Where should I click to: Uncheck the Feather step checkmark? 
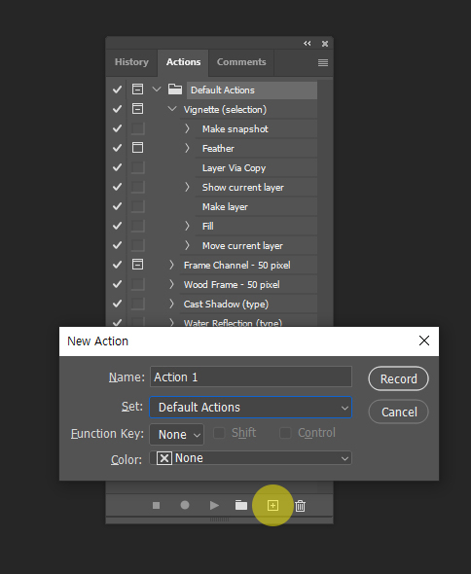click(117, 148)
